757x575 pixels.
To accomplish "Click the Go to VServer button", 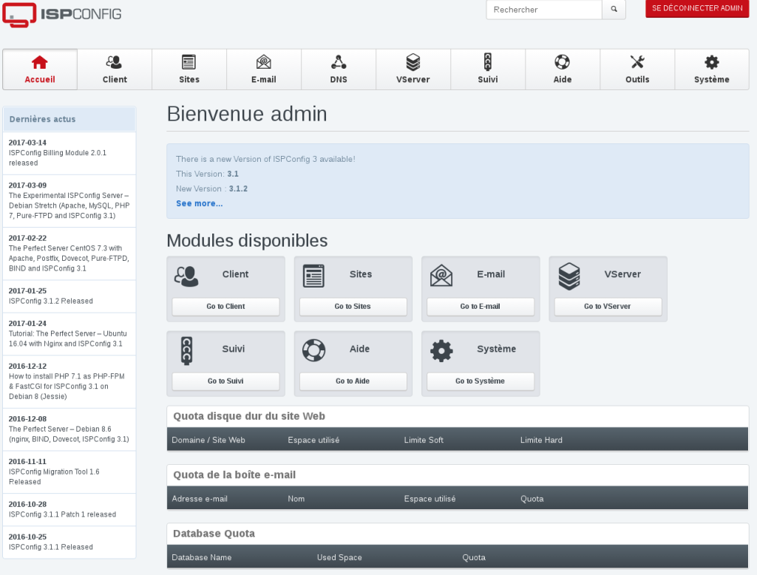I will [608, 307].
